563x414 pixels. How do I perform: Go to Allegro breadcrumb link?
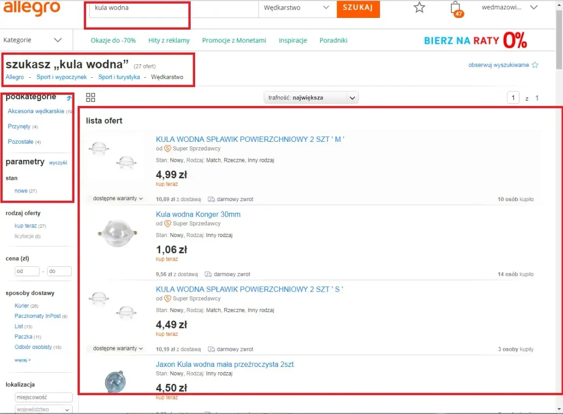[x=15, y=77]
